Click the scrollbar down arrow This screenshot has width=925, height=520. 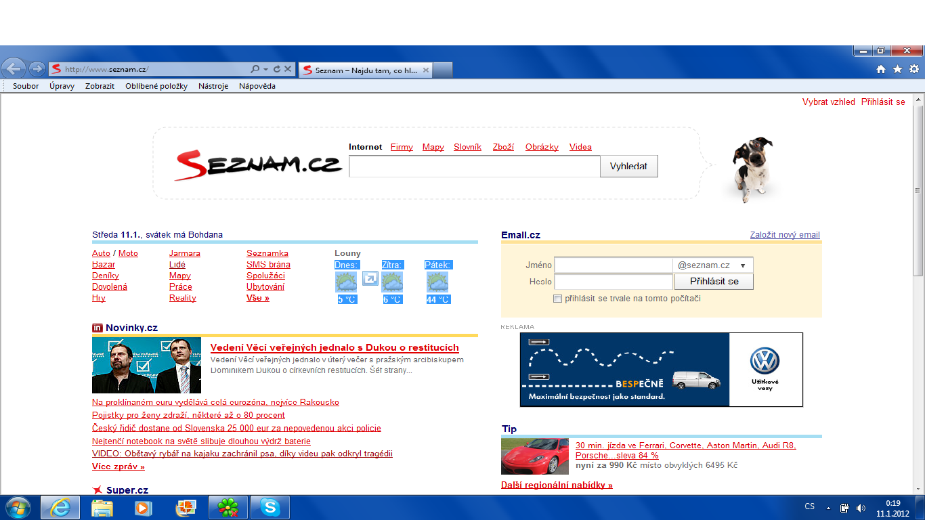tap(919, 489)
